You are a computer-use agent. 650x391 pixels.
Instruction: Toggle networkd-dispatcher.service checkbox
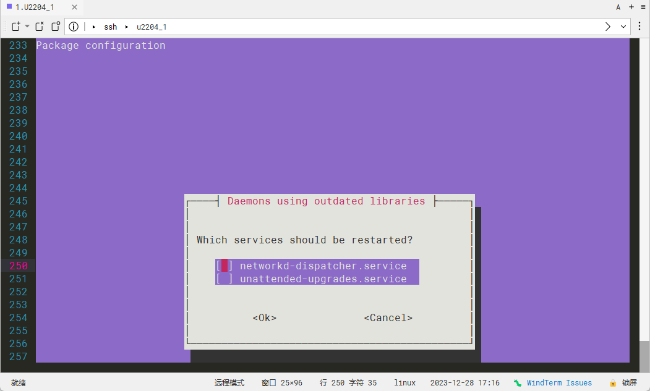click(x=225, y=266)
